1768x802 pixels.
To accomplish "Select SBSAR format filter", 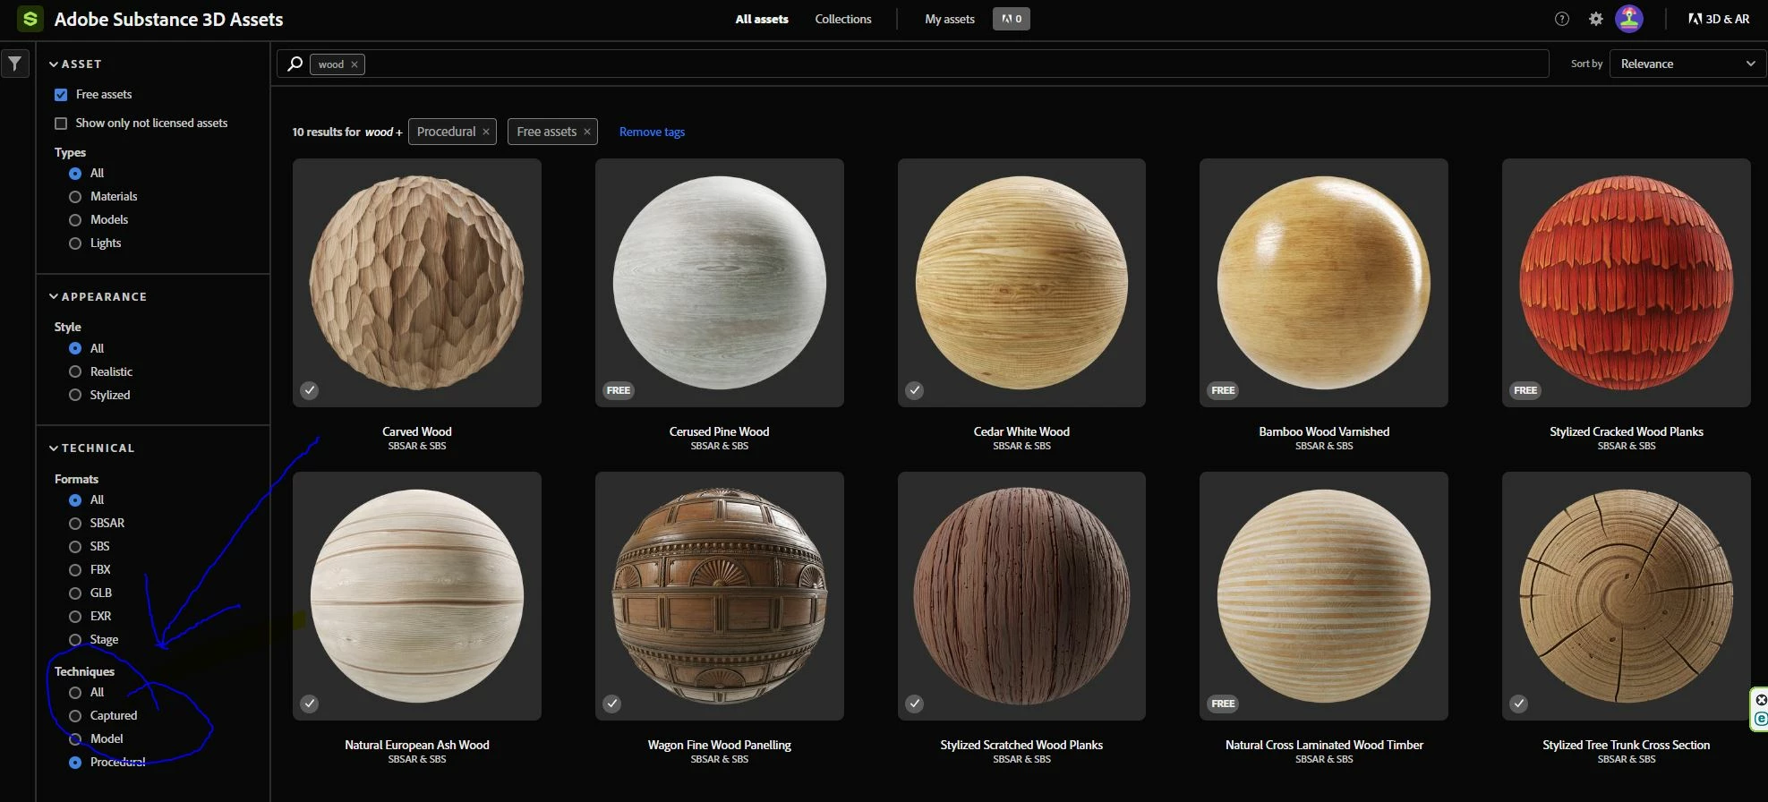I will pos(75,523).
